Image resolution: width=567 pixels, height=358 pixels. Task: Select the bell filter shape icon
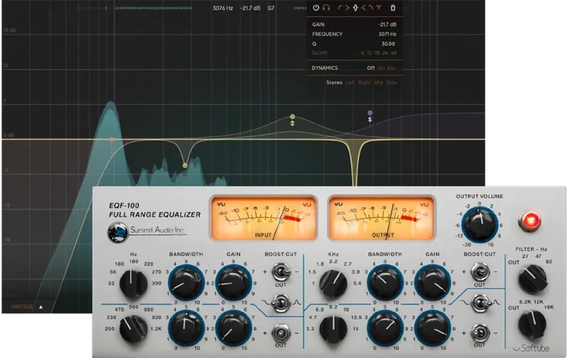(355, 8)
